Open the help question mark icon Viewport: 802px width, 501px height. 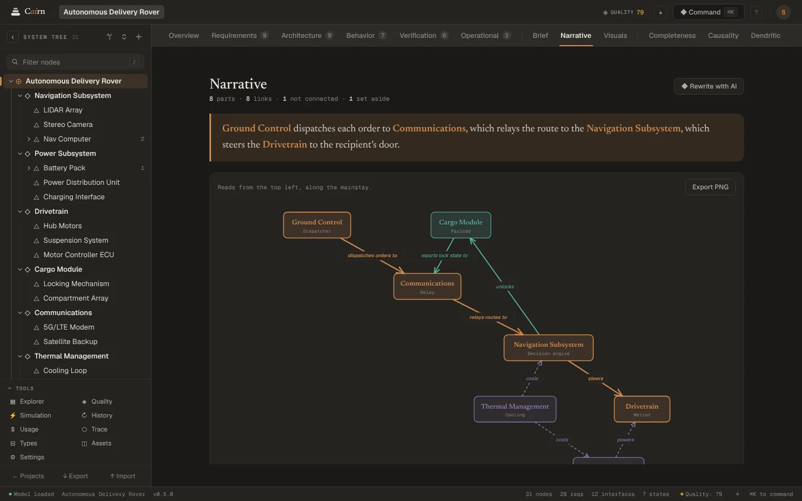pyautogui.click(x=756, y=12)
